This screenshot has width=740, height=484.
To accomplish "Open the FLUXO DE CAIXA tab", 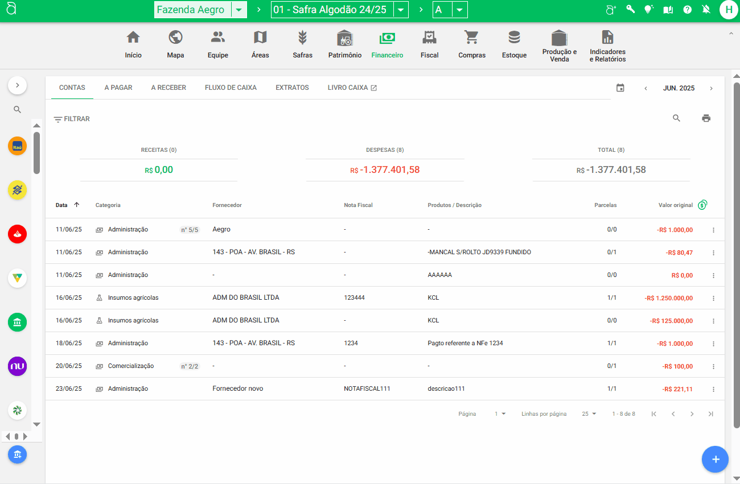I will tap(231, 88).
